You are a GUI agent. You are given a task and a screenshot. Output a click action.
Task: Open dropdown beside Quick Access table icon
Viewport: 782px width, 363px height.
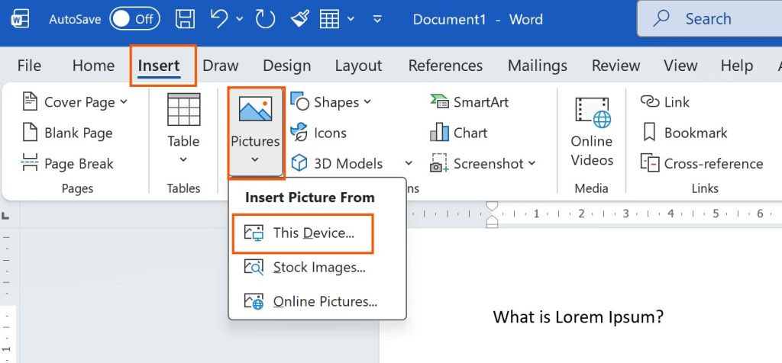351,19
